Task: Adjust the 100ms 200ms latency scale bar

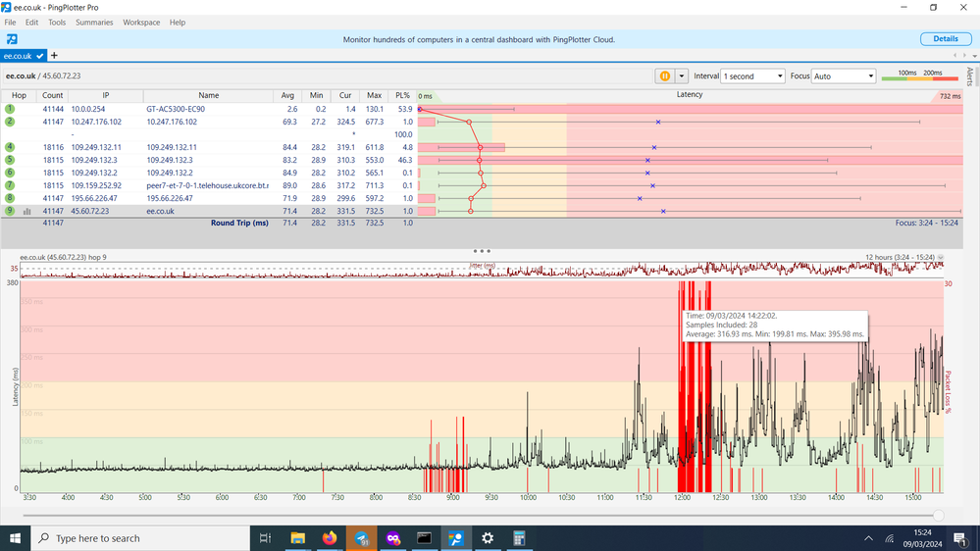Action: tap(920, 75)
